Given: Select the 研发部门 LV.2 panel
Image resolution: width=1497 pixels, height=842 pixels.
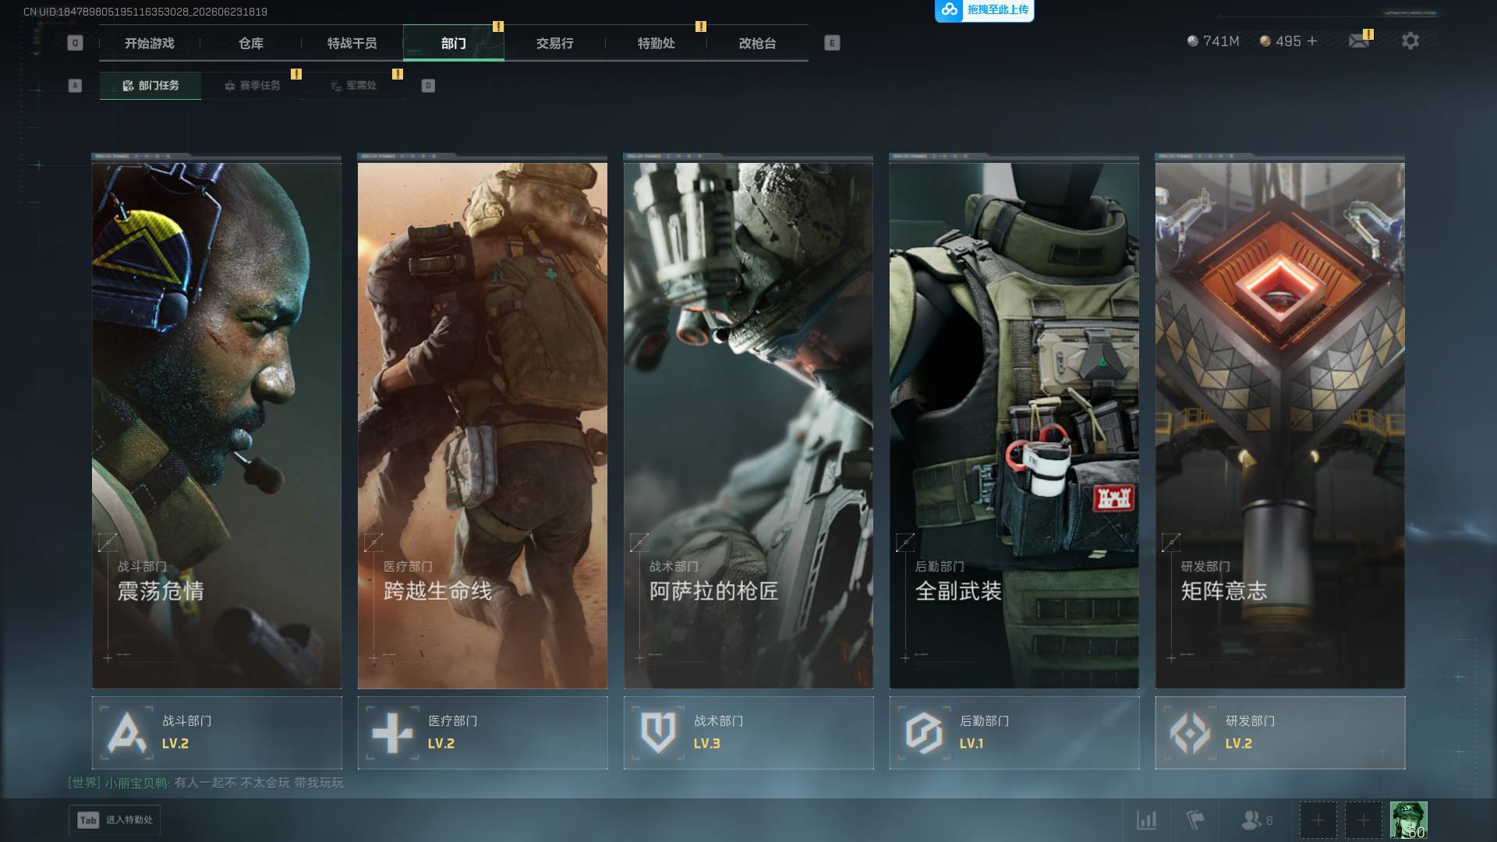Looking at the screenshot, I should pyautogui.click(x=1280, y=733).
